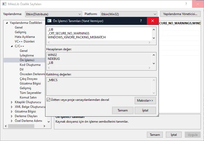204x141 pixels.
Task: Expand the Kitaplık Oluşturucu node
Action: (12, 102)
